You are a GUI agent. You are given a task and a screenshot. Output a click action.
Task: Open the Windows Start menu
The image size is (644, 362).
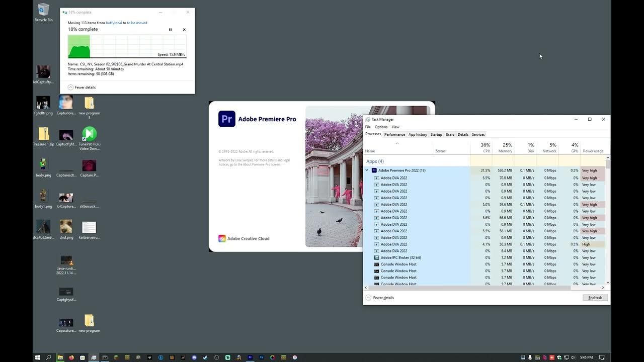click(37, 357)
